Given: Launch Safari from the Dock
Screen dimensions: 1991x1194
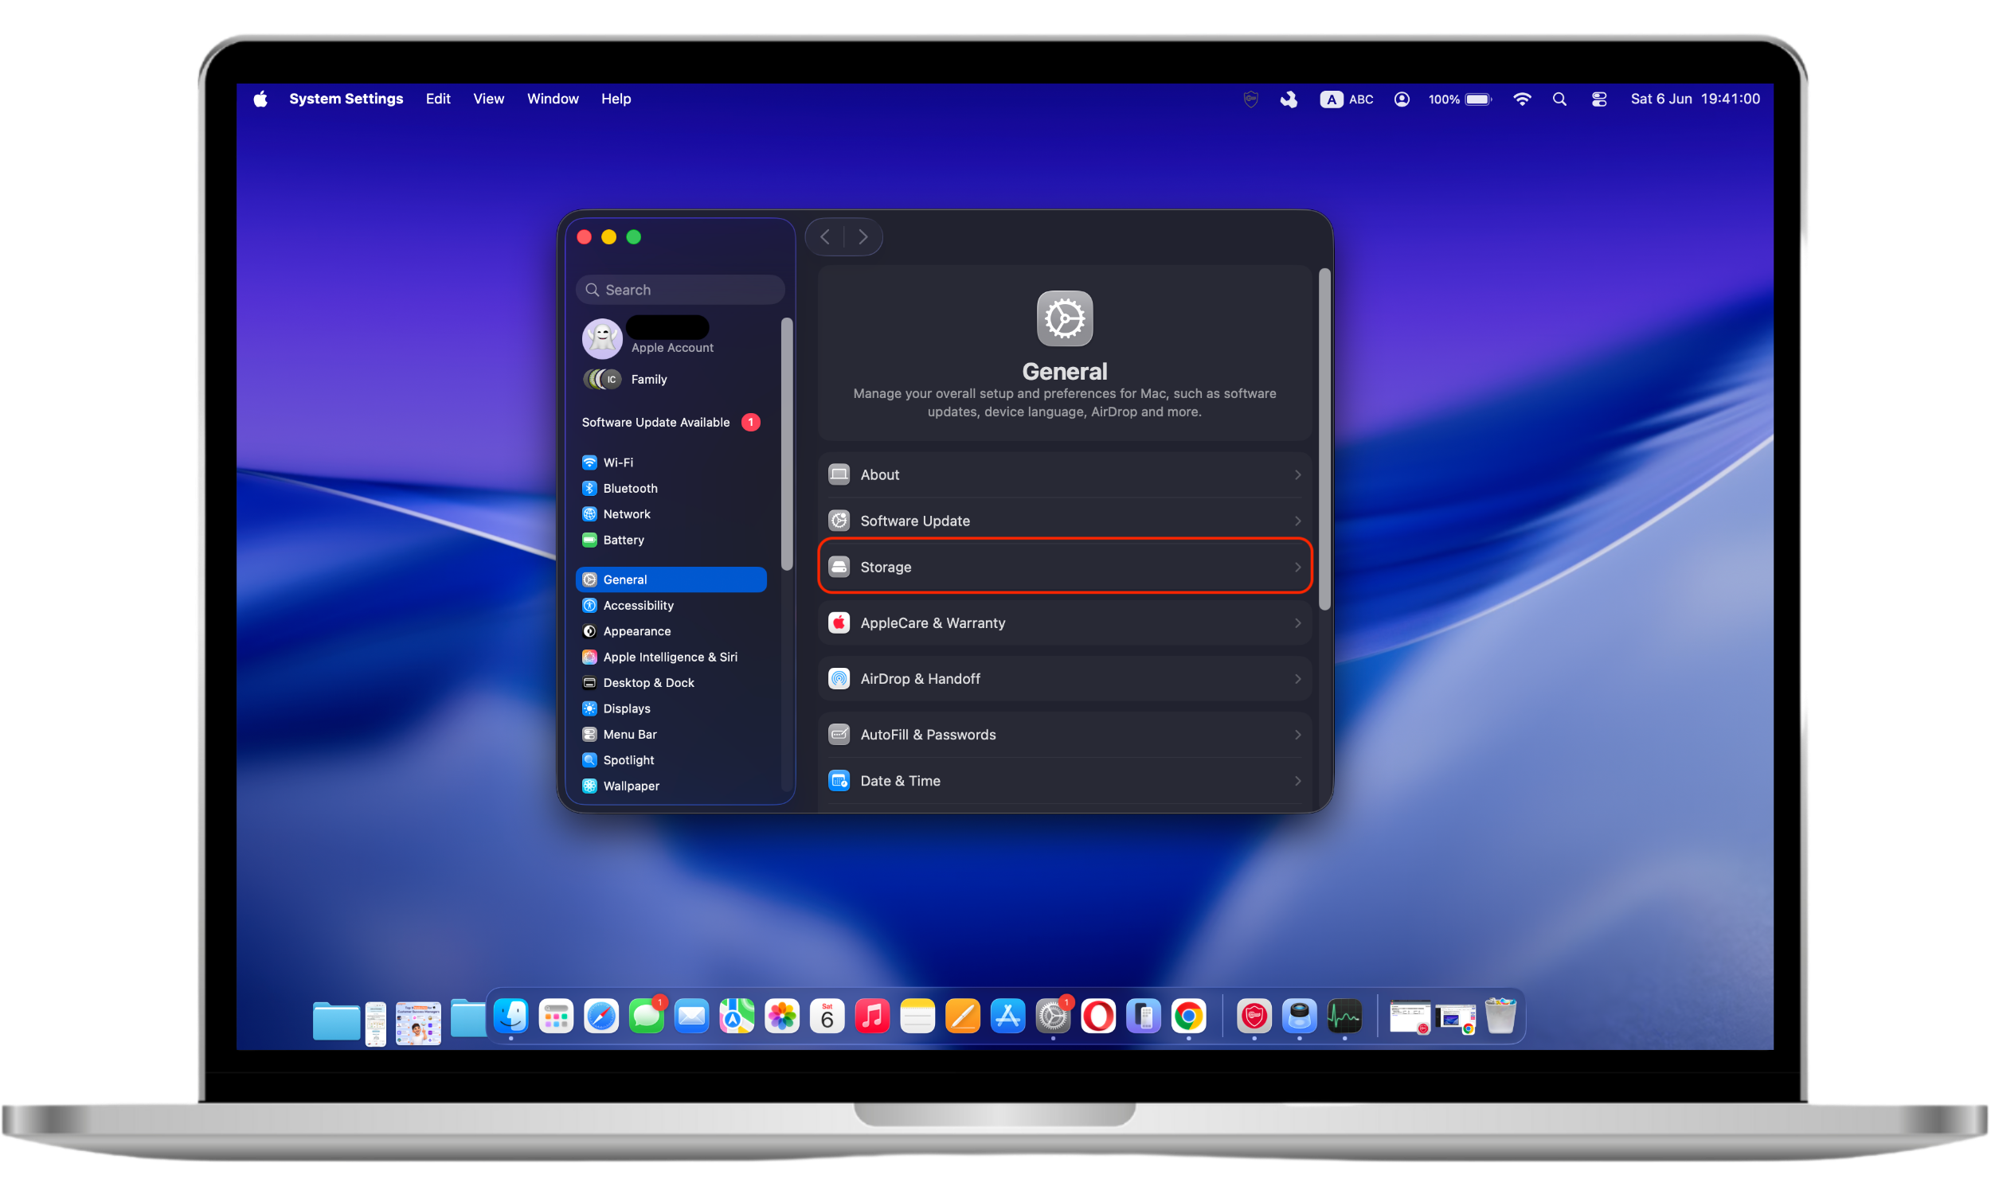Looking at the screenshot, I should point(601,1016).
